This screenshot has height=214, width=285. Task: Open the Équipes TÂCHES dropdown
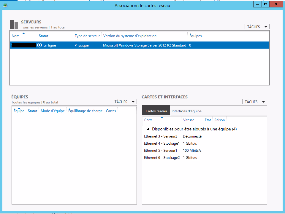tap(124, 102)
